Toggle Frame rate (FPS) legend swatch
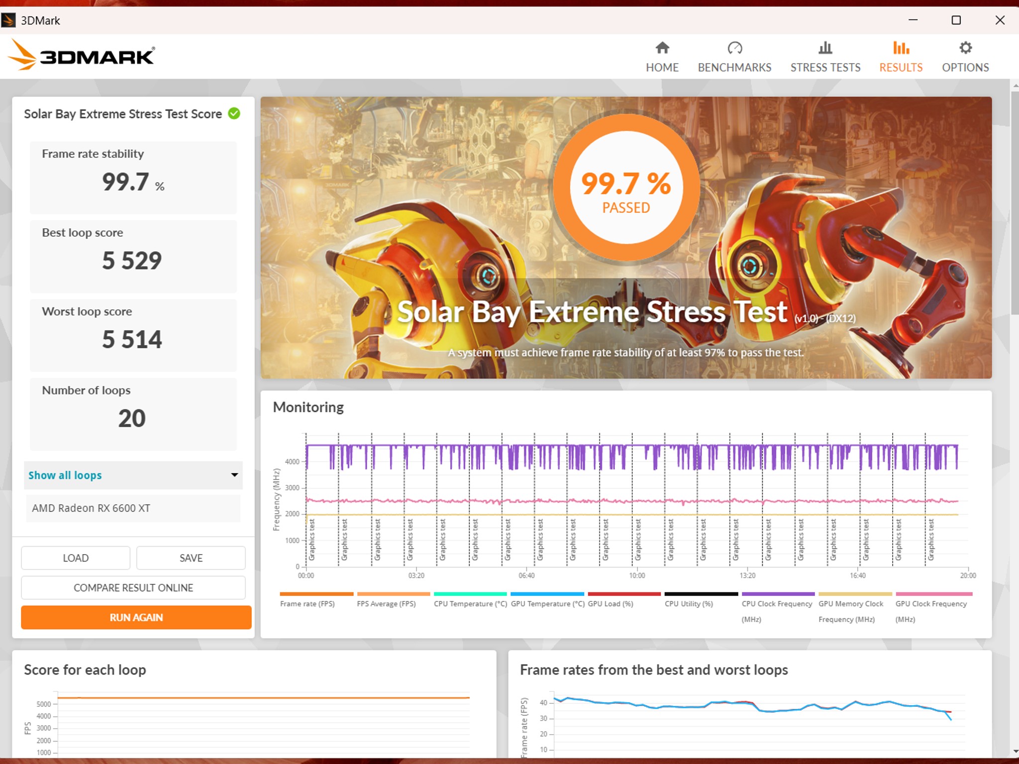Viewport: 1019px width, 764px height. click(x=316, y=594)
